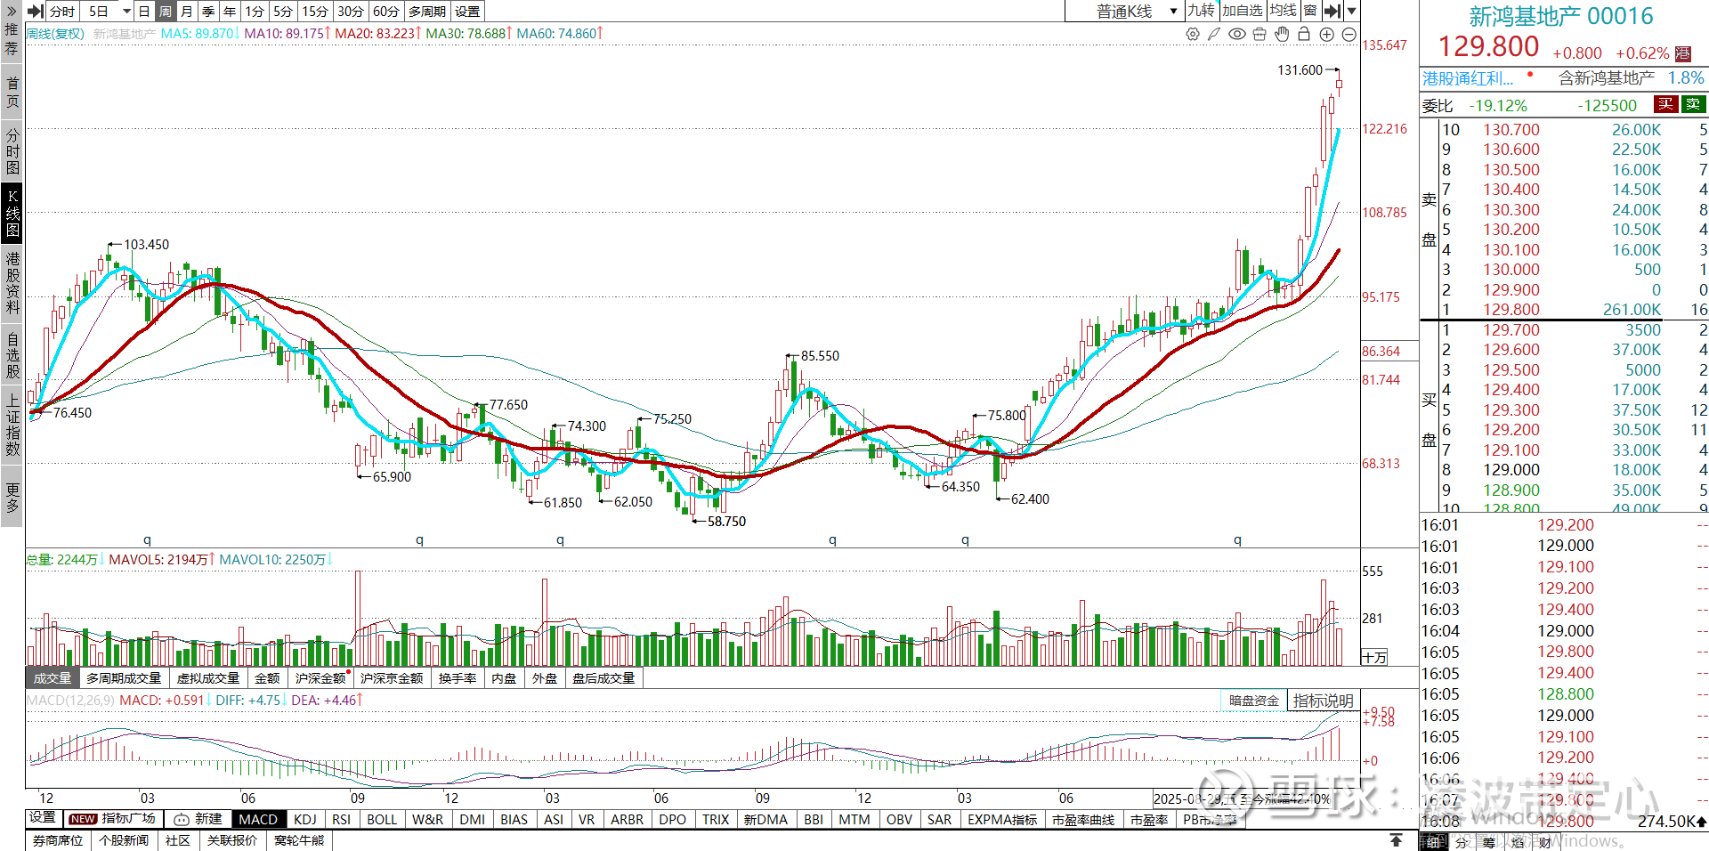Click the right panel collapse arrow icon
The height and width of the screenshot is (851, 1709).
(1332, 11)
